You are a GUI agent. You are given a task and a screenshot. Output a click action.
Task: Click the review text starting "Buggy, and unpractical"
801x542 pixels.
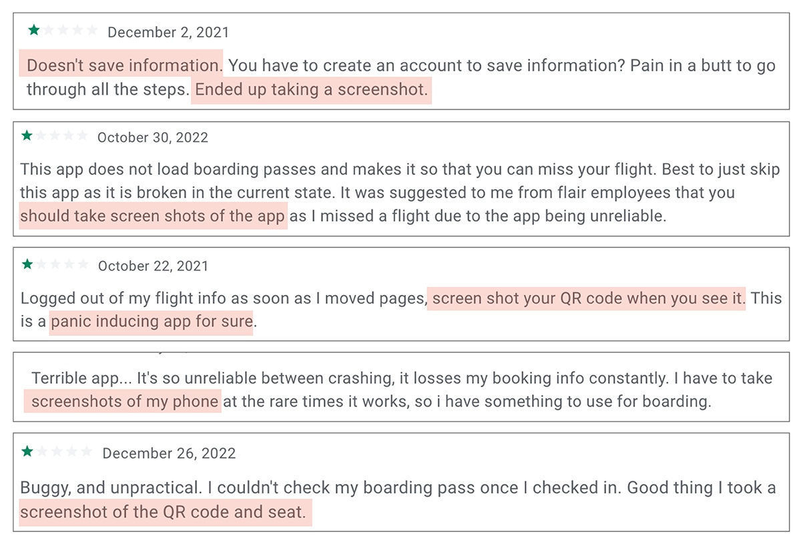point(400,488)
